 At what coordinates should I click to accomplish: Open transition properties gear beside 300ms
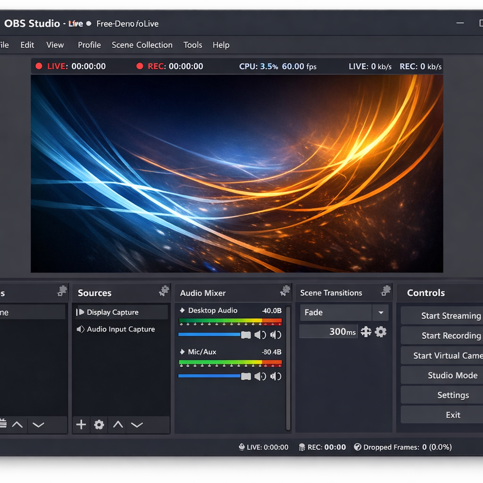[x=381, y=332]
